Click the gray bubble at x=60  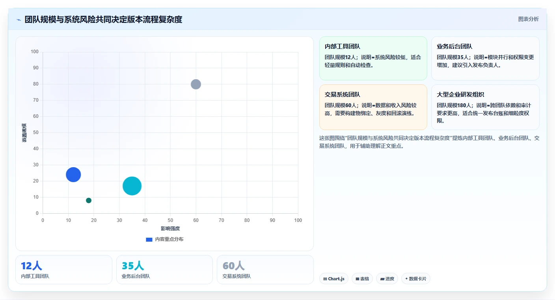coord(196,84)
